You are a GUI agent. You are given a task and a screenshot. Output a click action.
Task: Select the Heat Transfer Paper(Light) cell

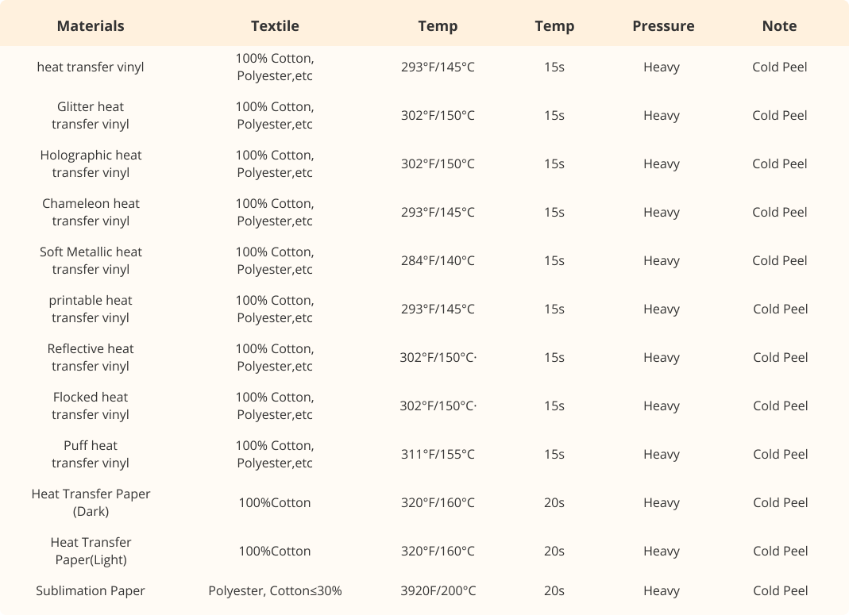(91, 551)
